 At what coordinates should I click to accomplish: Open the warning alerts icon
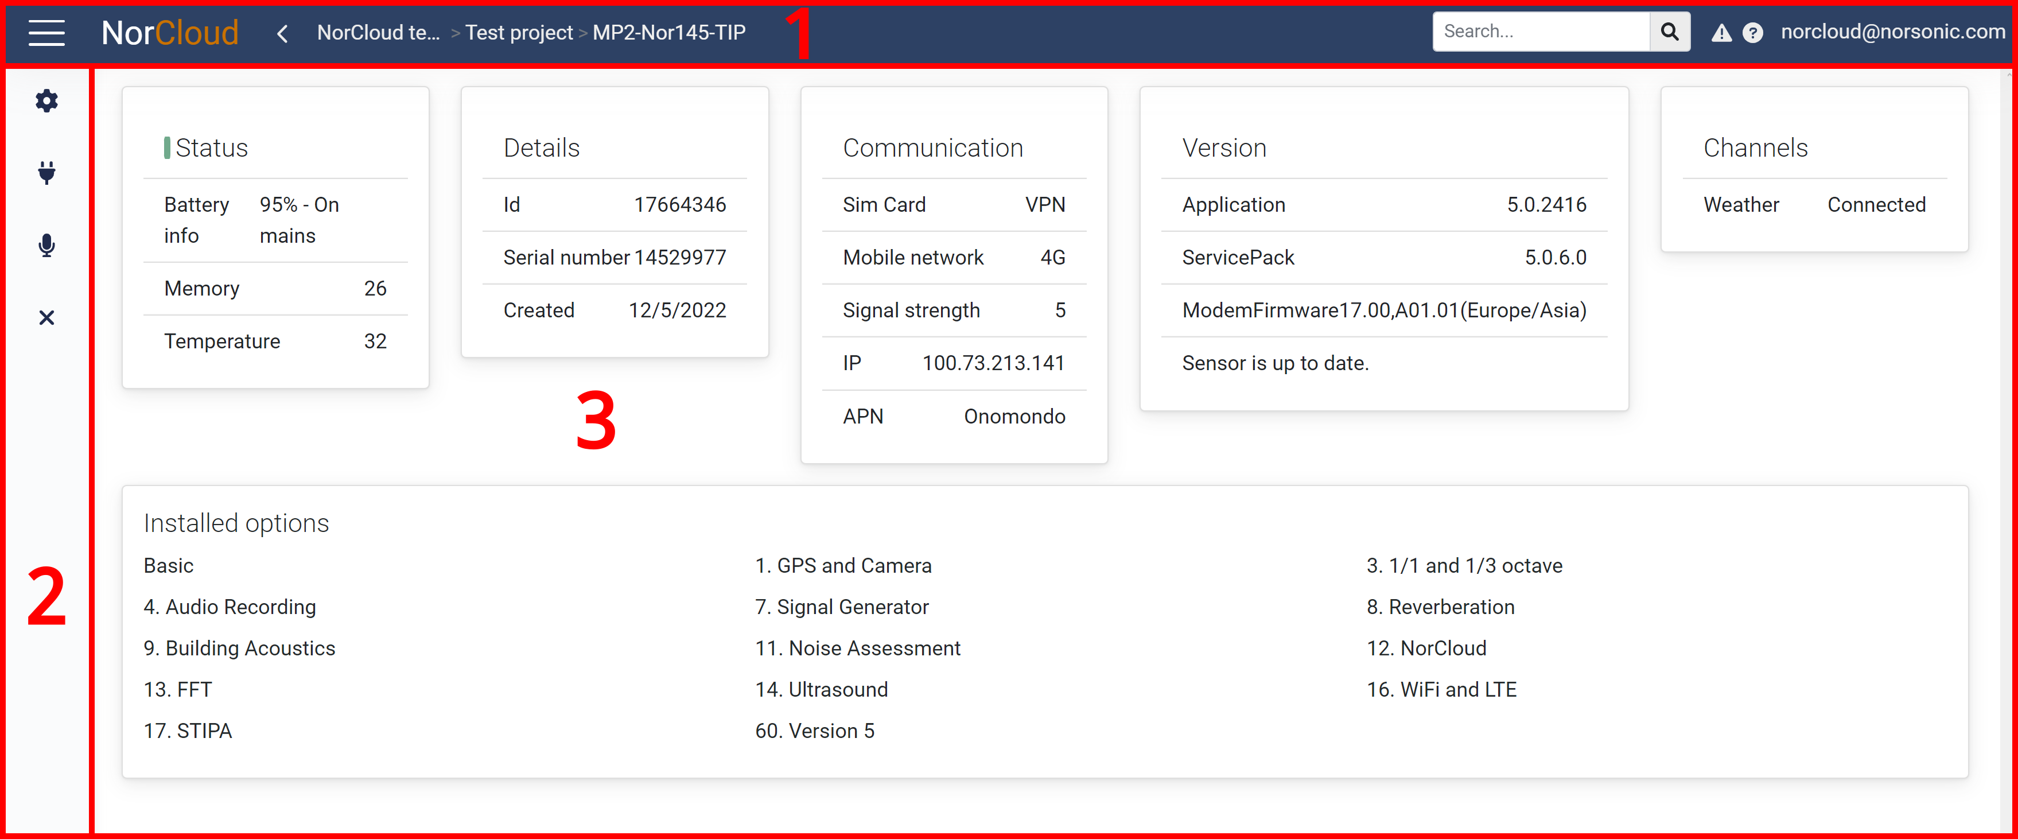tap(1721, 33)
